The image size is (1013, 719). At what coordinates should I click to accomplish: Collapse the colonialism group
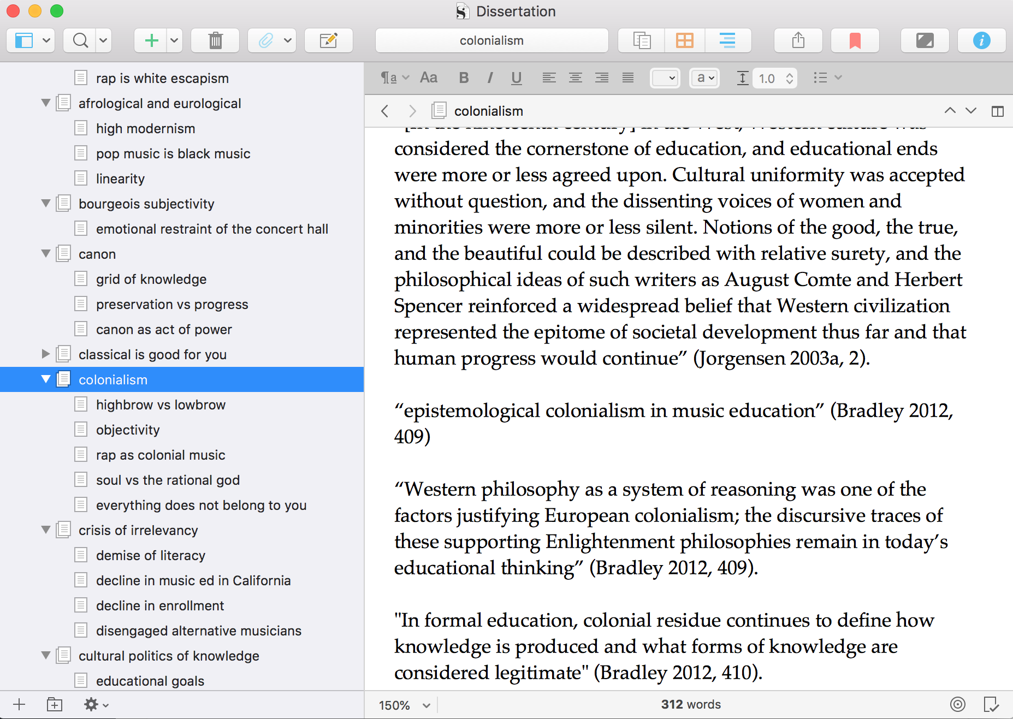coord(46,379)
